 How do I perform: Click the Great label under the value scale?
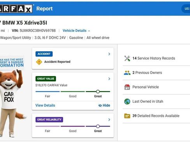point(98,96)
